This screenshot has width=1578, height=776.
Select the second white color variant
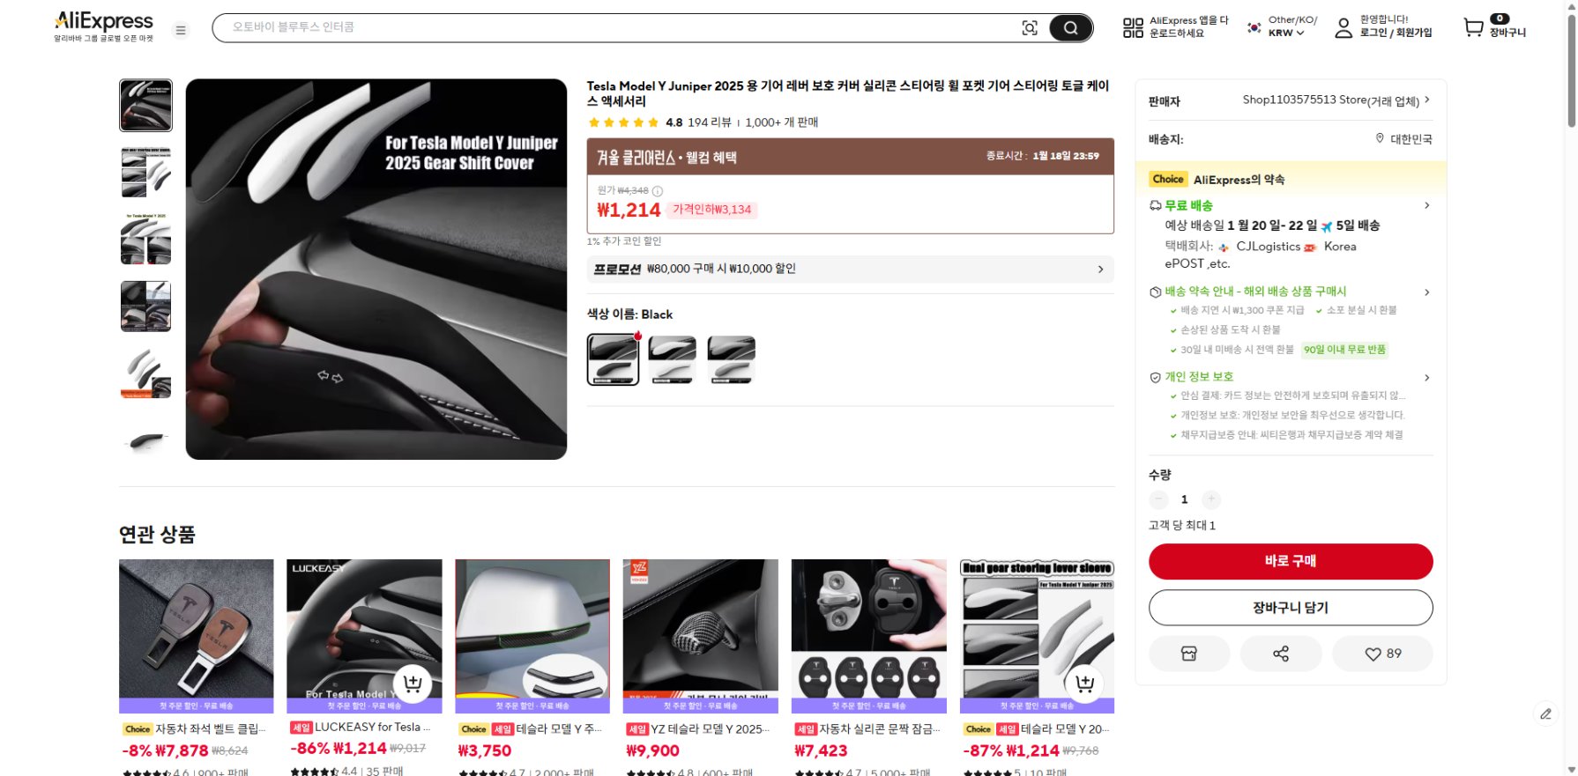[x=672, y=359]
